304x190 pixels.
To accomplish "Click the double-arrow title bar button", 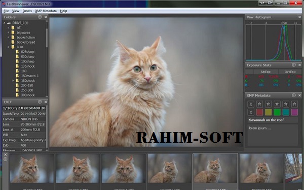I will click(262, 3).
